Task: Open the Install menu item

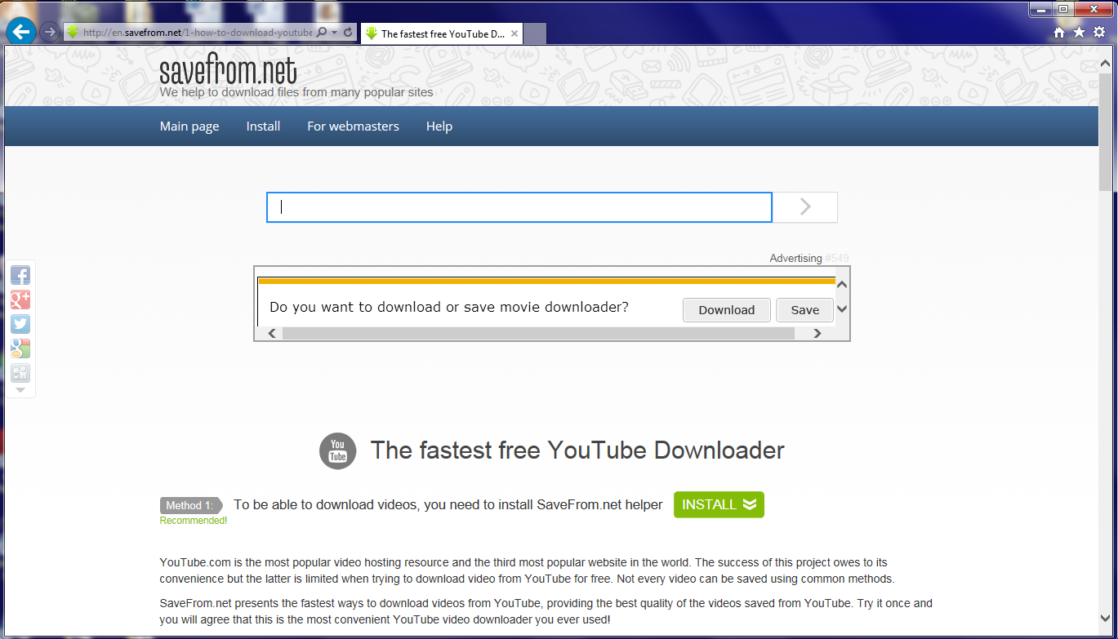Action: 264,126
